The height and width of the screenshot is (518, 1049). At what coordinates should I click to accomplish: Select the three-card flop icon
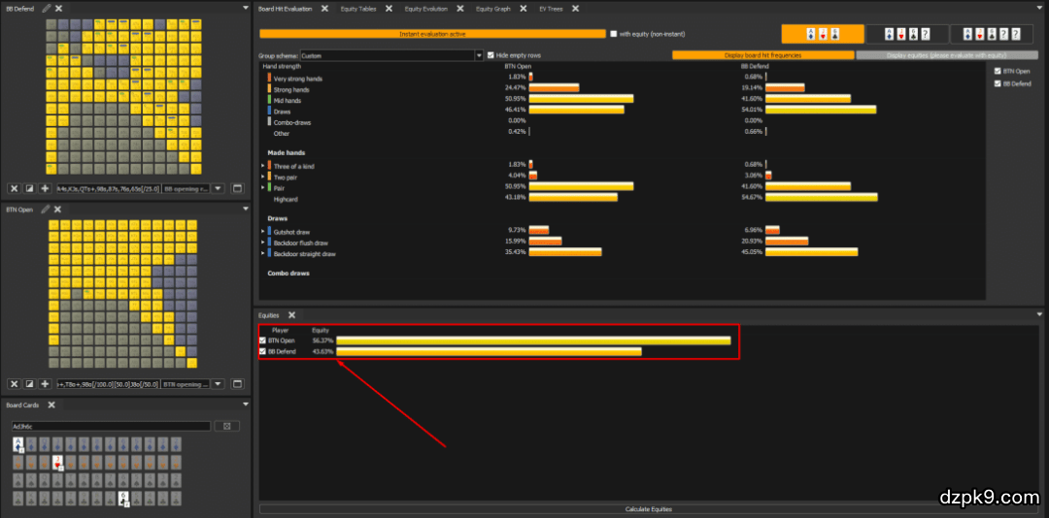click(x=822, y=34)
